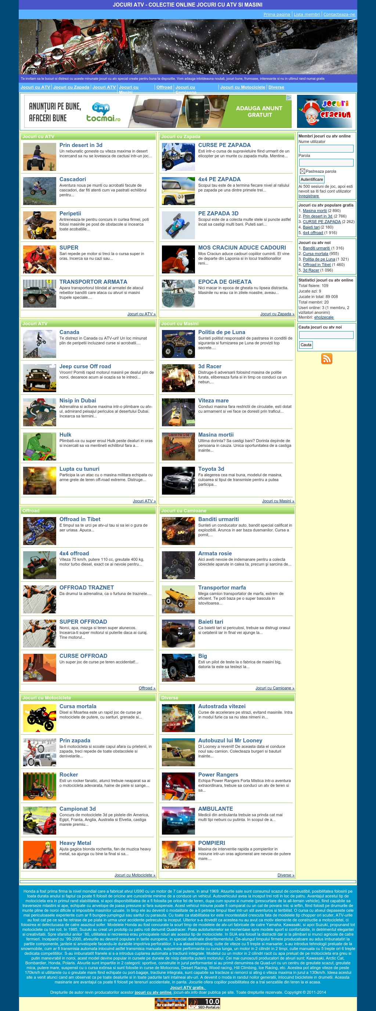This screenshot has height=1011, width=376.
Task: Click Jocuri cu Camioane » more link
Action: click(x=275, y=688)
